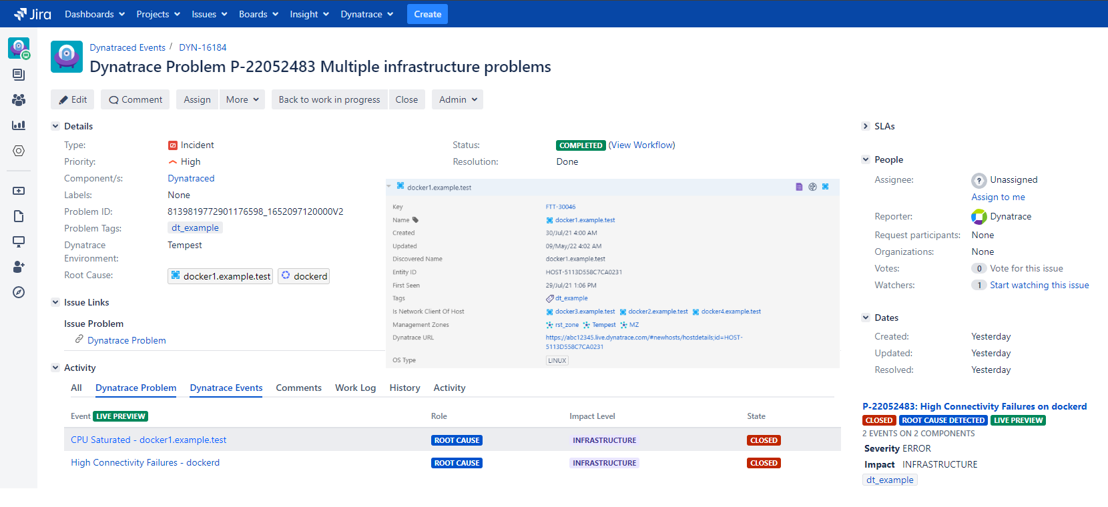Select the Dynatrace Events tab
This screenshot has height=507, width=1108.
click(x=226, y=388)
